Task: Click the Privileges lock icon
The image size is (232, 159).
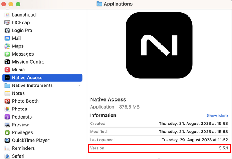Action: coord(7,132)
